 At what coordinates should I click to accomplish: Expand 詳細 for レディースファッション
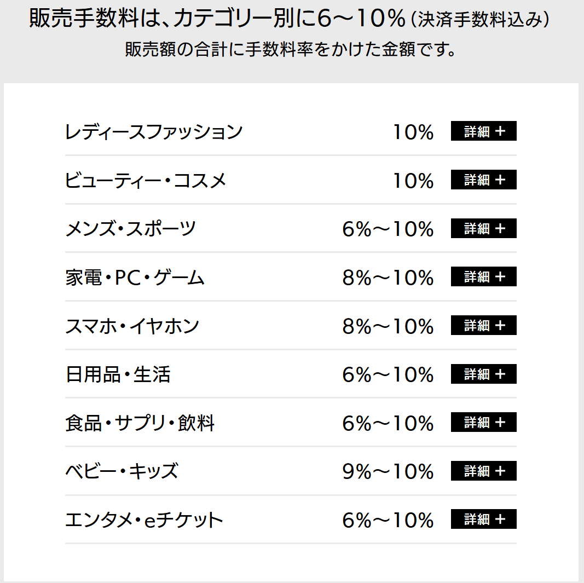point(483,131)
